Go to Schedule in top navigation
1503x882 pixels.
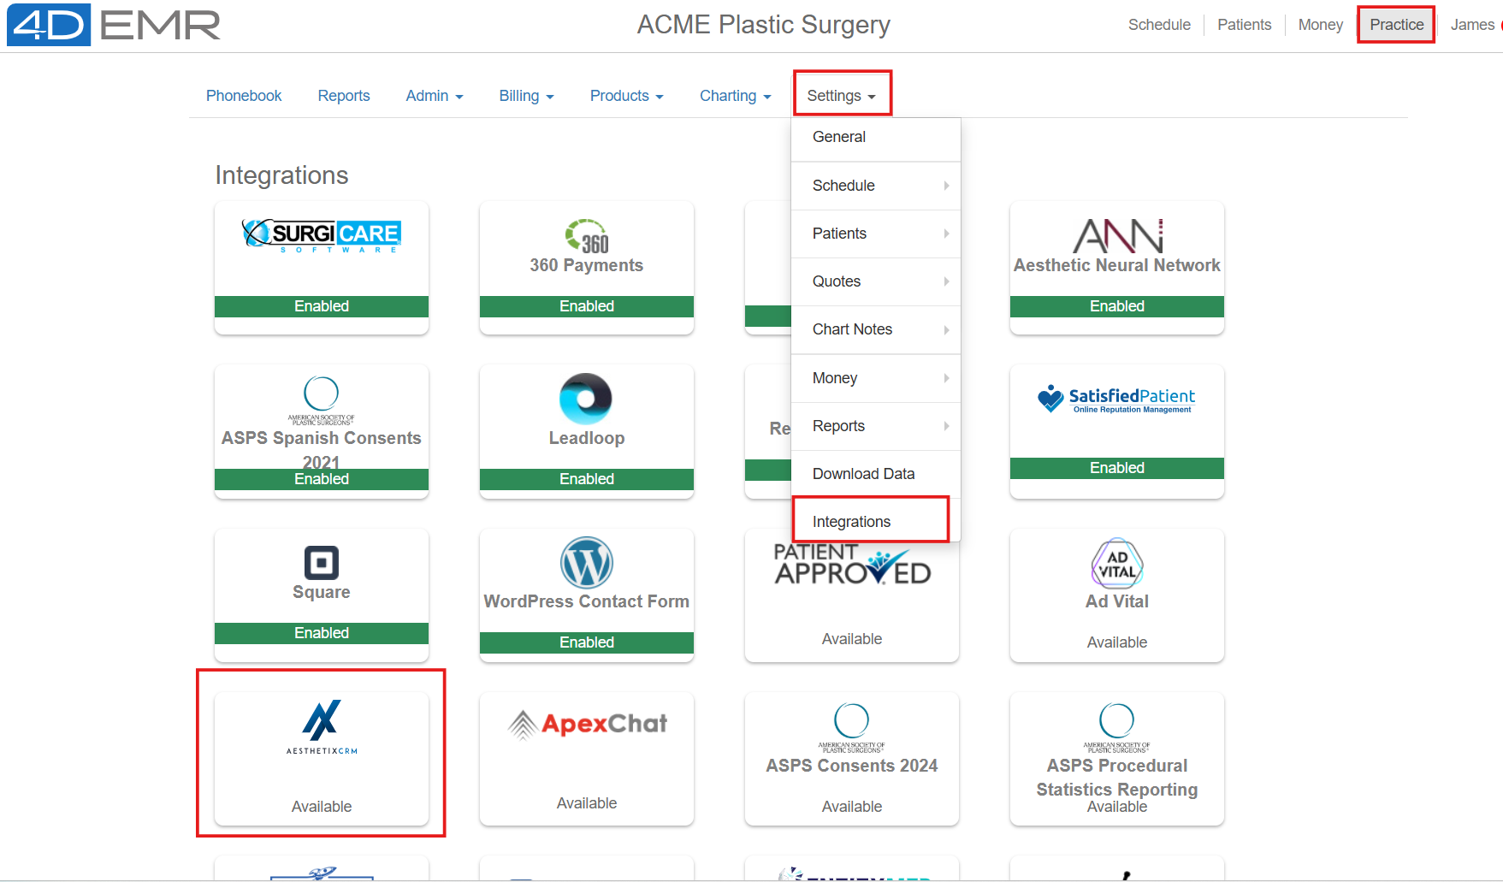1159,25
